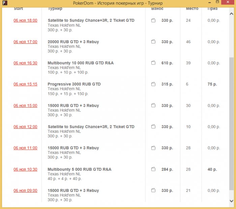
Task: Click the scrollbar down arrow
Action: [x=232, y=201]
